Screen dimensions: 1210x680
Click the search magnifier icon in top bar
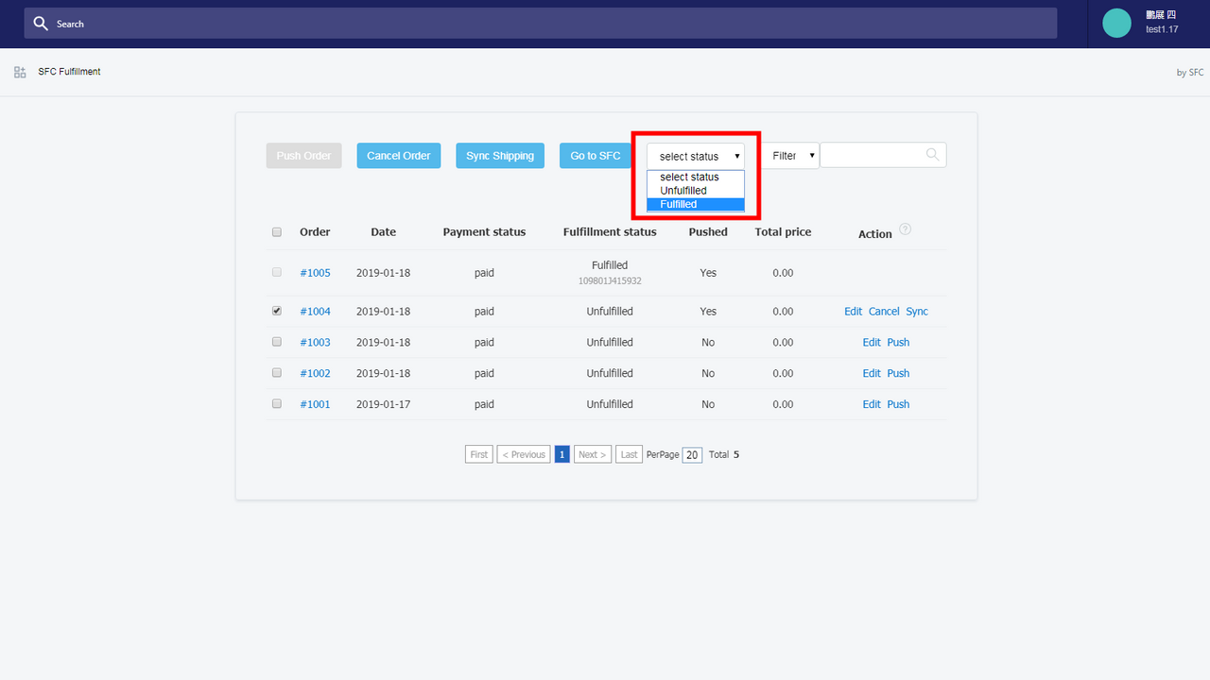(41, 24)
